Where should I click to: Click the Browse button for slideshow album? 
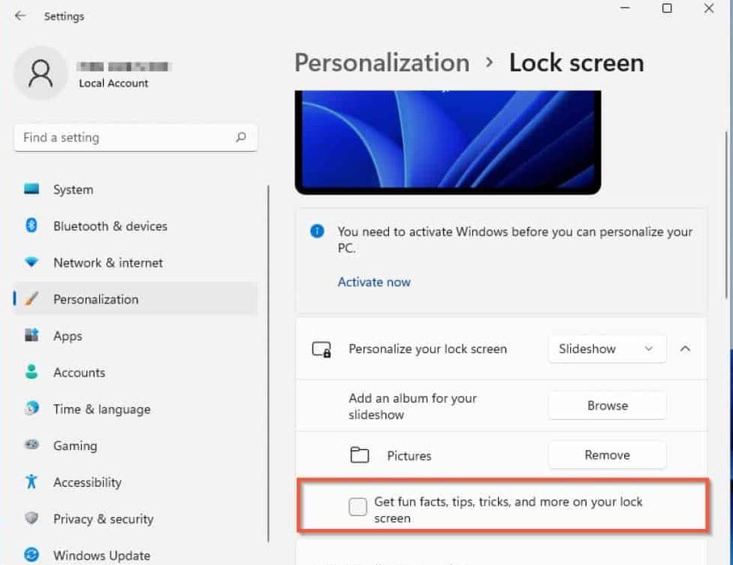[x=607, y=406]
